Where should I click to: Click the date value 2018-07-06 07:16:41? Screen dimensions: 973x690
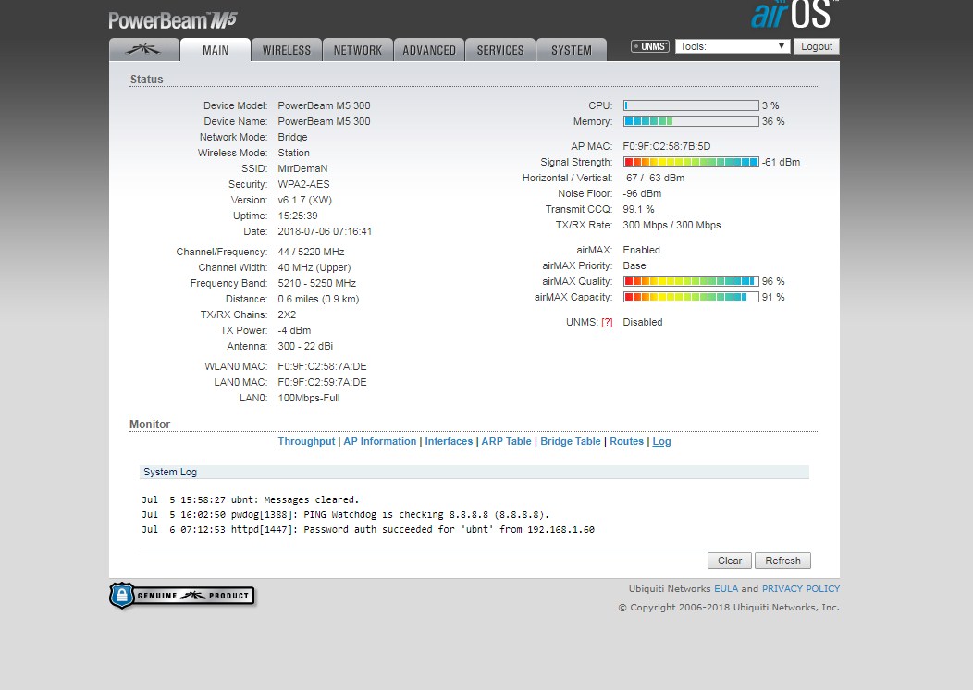point(325,231)
